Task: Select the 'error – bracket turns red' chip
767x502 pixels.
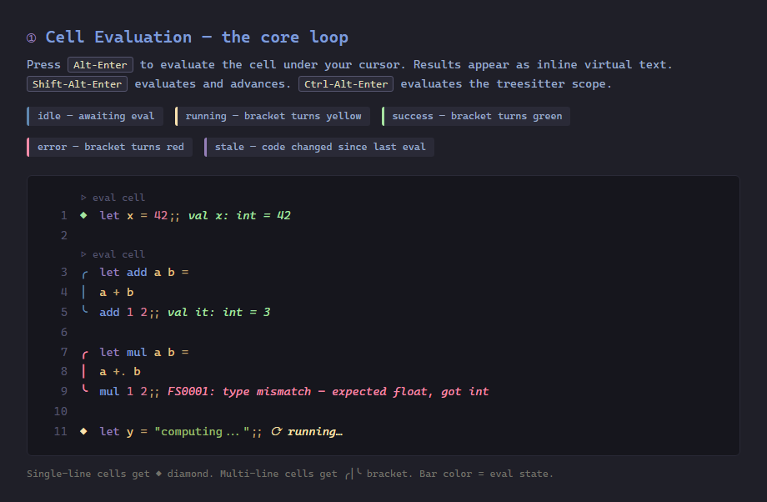Action: [x=109, y=147]
